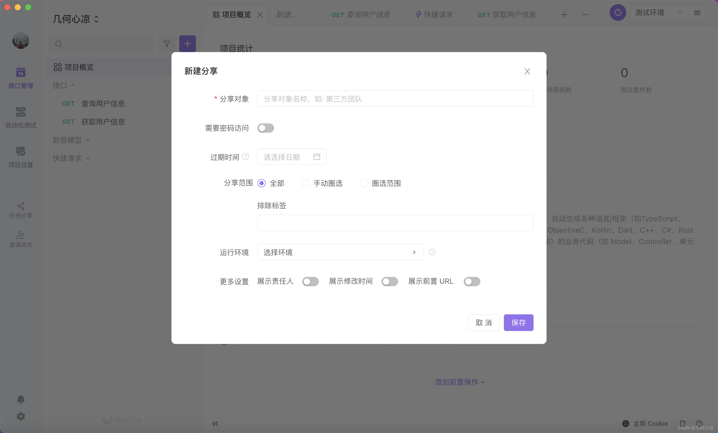
Task: Switch to the 新建... tab
Action: point(286,15)
